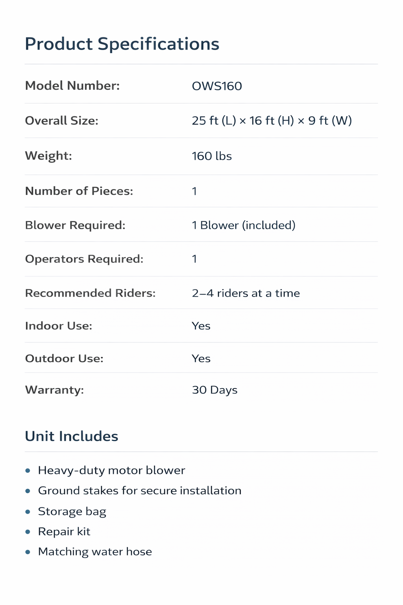Select the 2–4 riders at a time text

246,293
